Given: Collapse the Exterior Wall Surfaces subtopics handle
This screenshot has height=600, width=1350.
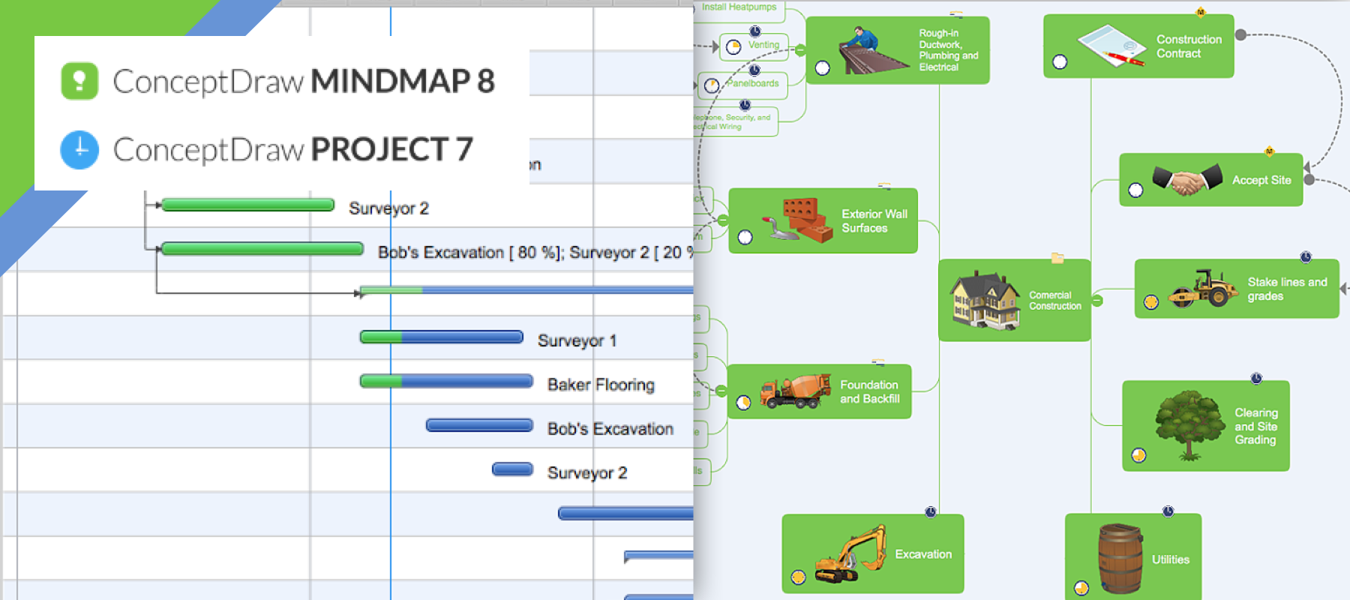Looking at the screenshot, I should [x=723, y=220].
